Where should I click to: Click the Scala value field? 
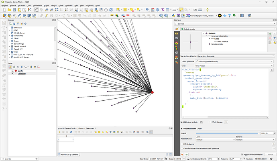click(x=178, y=159)
